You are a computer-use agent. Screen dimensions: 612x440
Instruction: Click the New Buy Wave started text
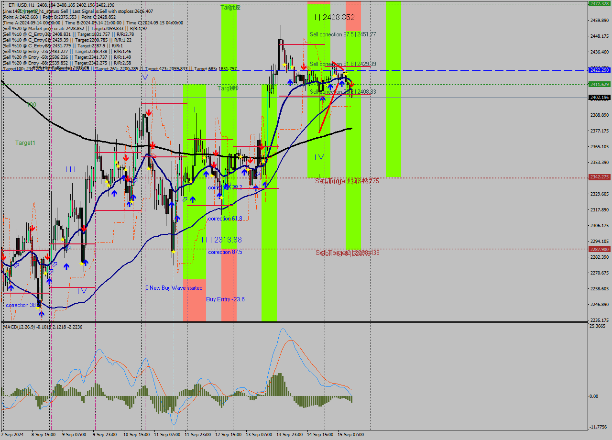coord(175,287)
